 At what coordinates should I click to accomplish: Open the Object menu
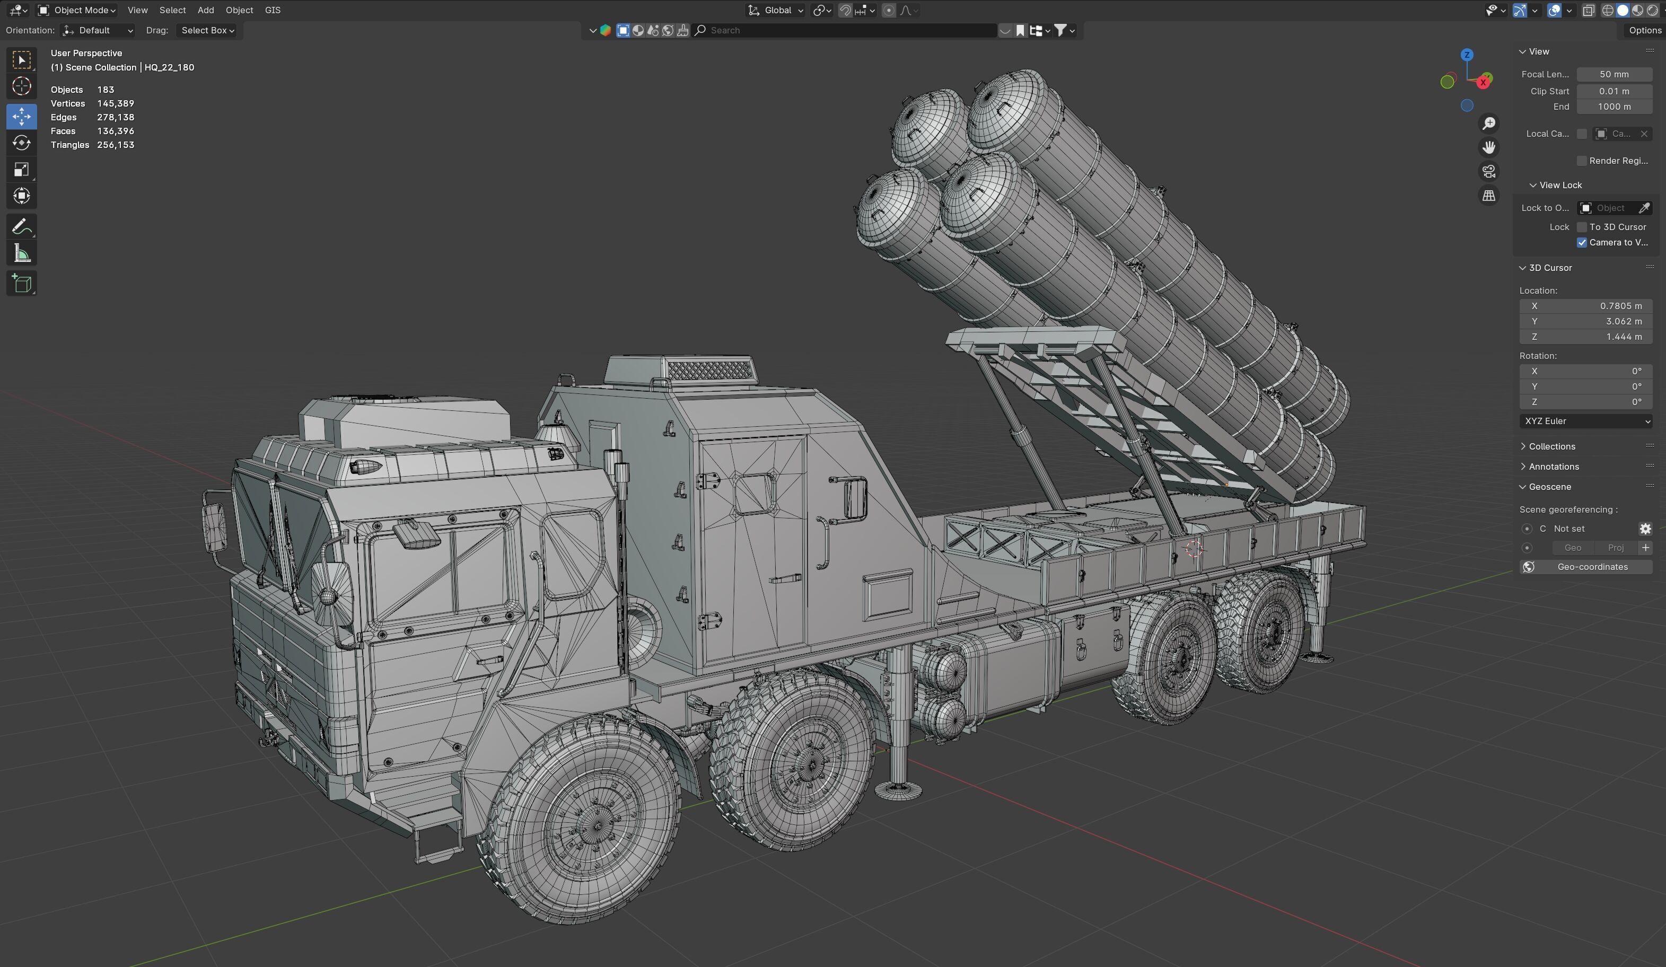[239, 10]
